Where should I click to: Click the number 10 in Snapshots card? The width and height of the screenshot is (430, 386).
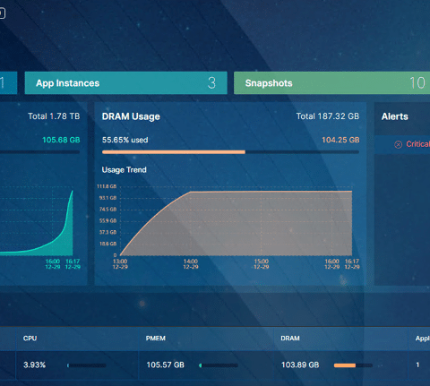pyautogui.click(x=417, y=82)
